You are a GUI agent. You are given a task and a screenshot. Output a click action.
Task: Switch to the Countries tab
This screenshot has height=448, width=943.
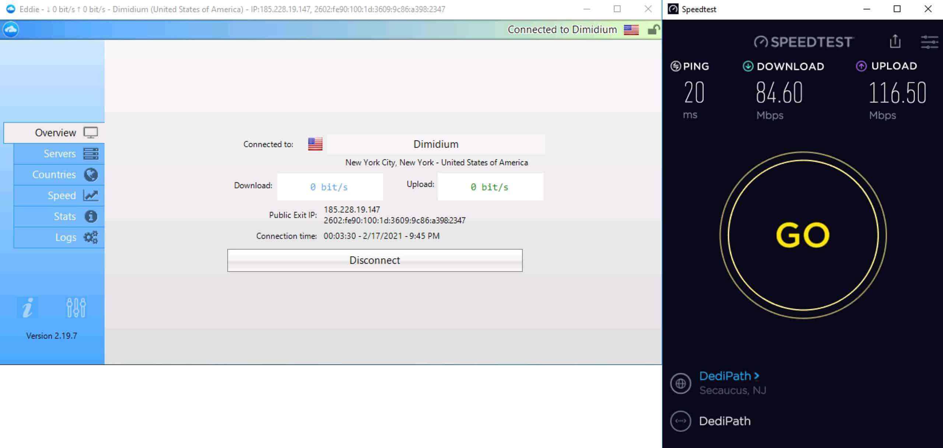[x=59, y=175]
